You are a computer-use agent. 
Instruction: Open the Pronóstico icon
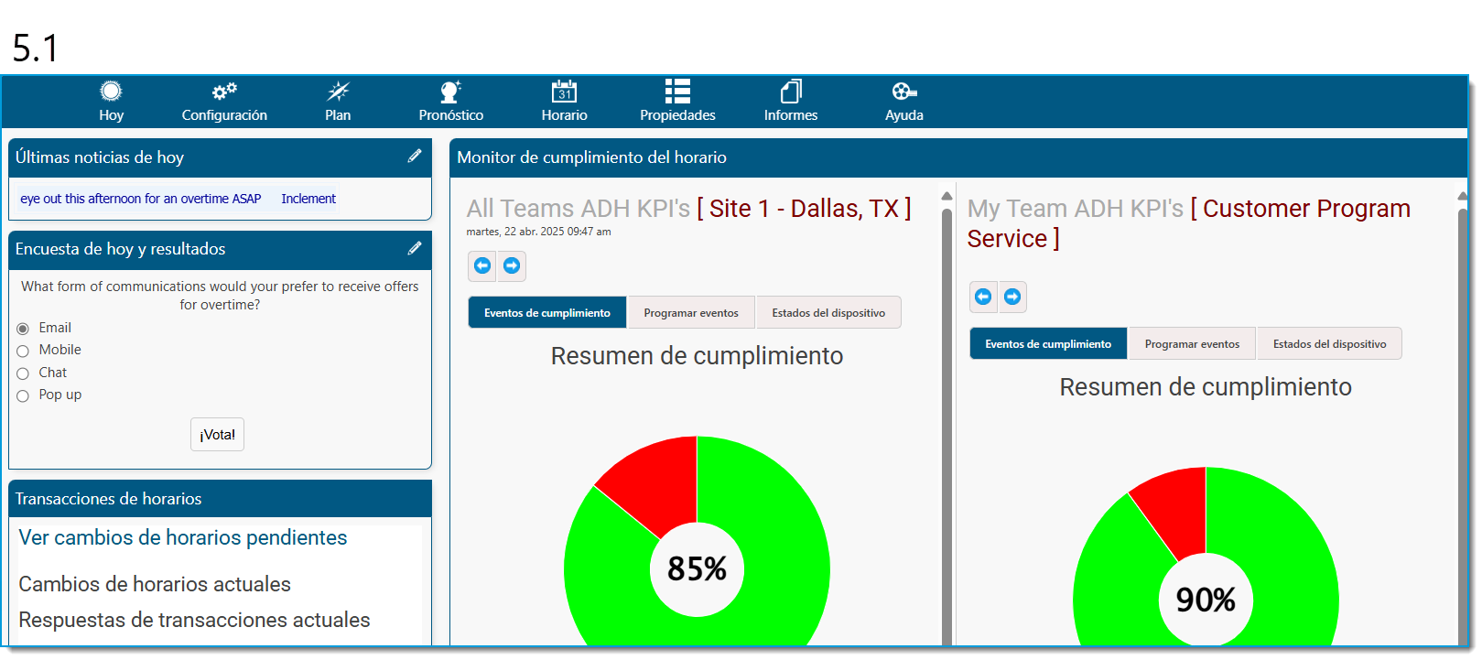click(450, 92)
